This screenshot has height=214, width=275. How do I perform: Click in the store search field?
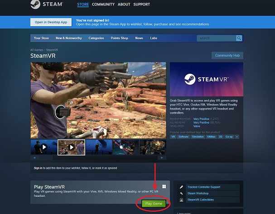point(216,38)
